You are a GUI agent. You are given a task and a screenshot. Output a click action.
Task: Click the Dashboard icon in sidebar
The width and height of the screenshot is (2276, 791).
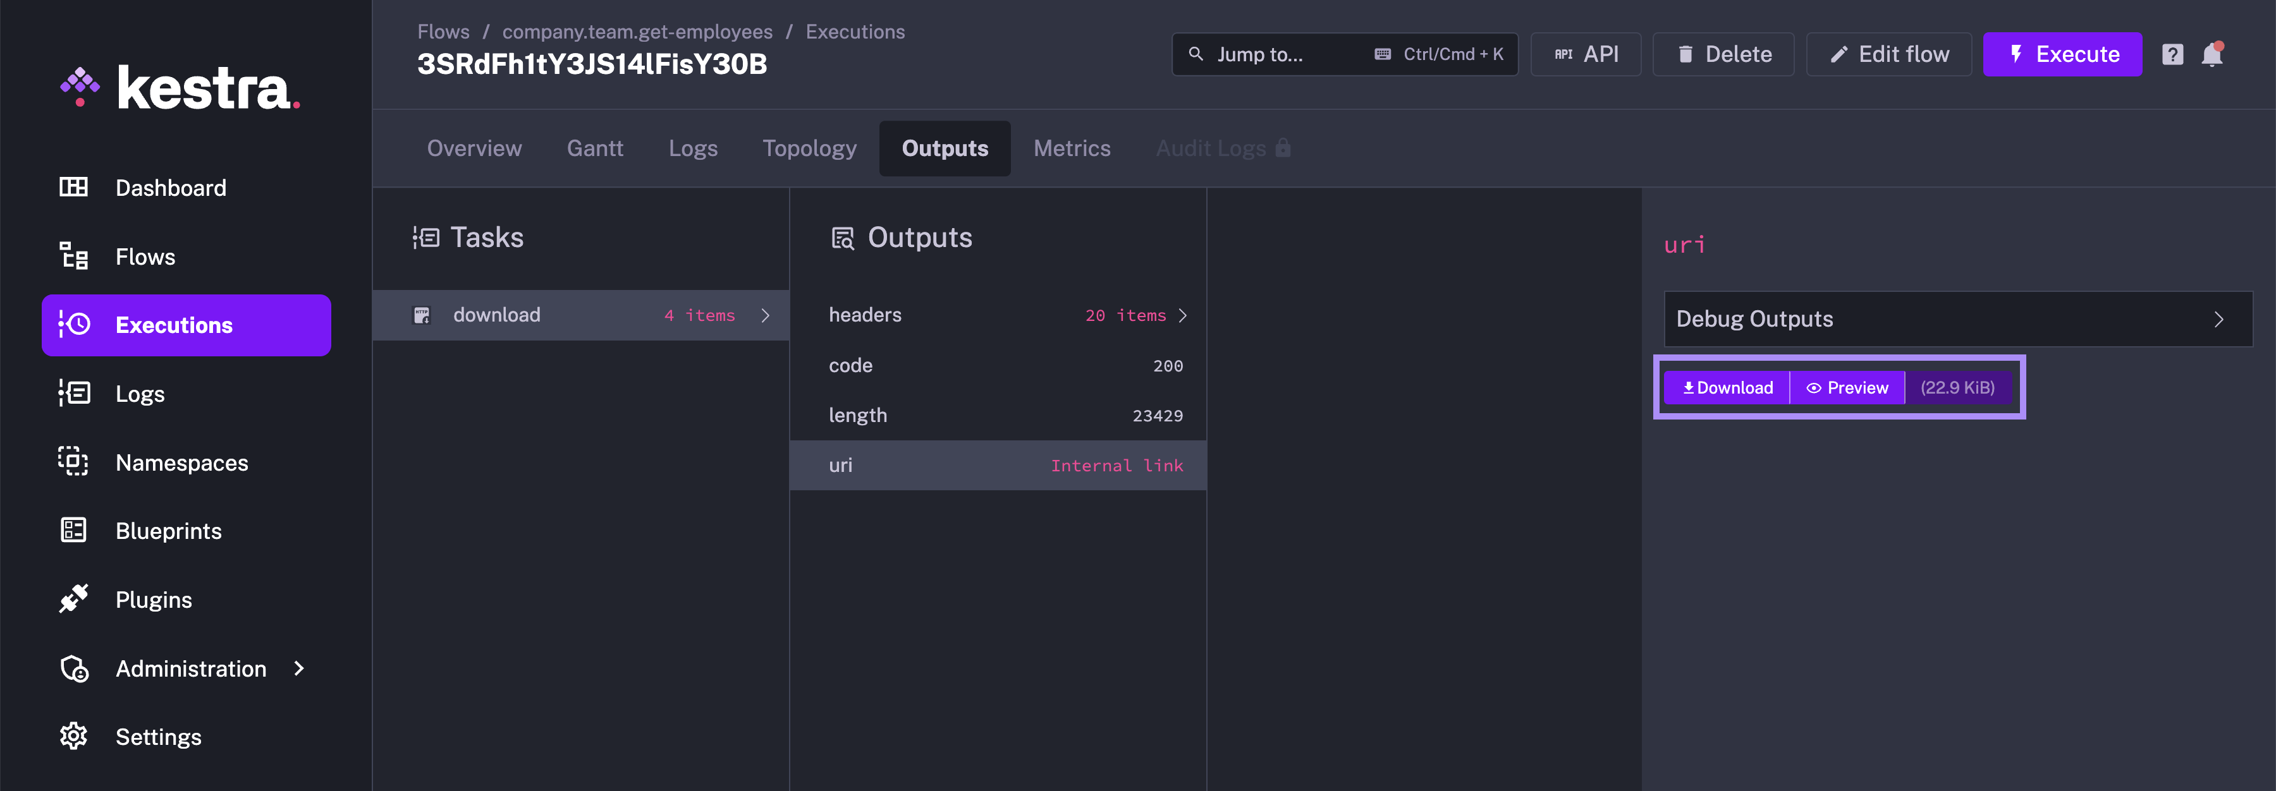click(73, 187)
